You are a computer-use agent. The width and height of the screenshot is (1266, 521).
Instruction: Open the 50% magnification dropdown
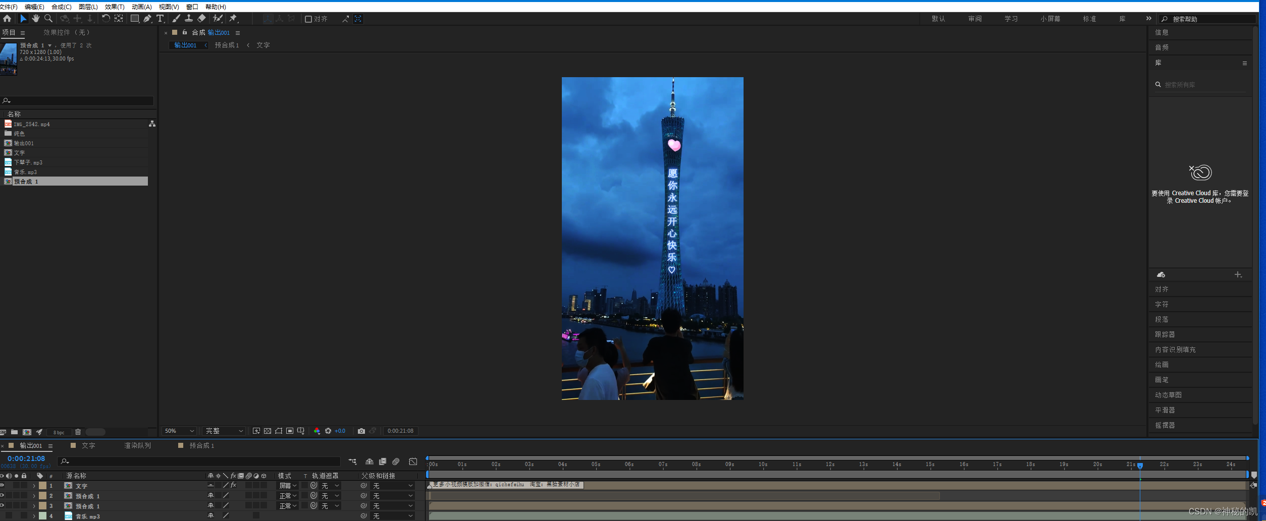178,431
